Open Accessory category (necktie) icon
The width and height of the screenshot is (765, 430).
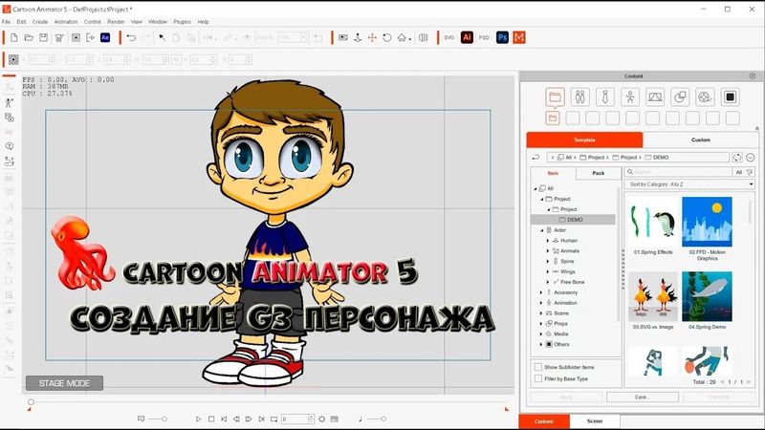[x=605, y=97]
